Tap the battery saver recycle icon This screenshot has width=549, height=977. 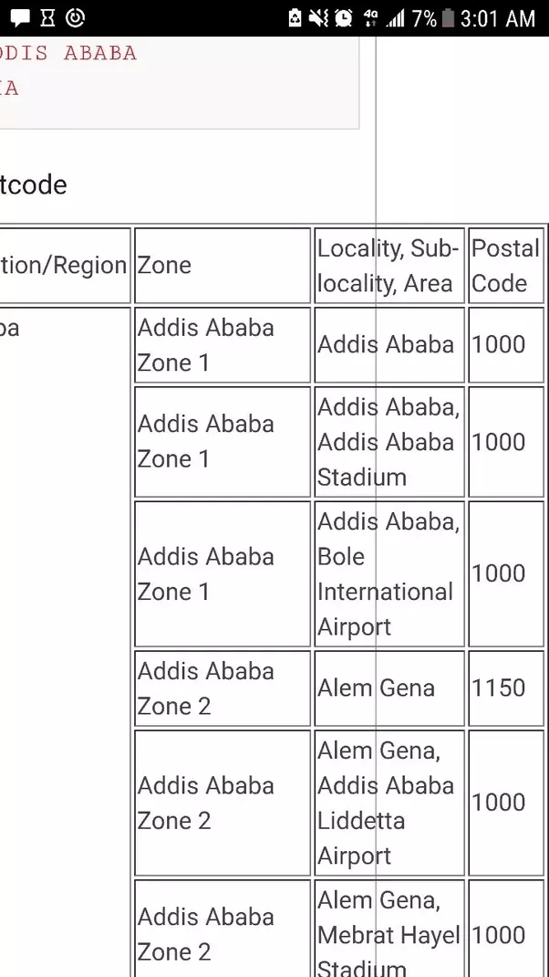coord(295,18)
